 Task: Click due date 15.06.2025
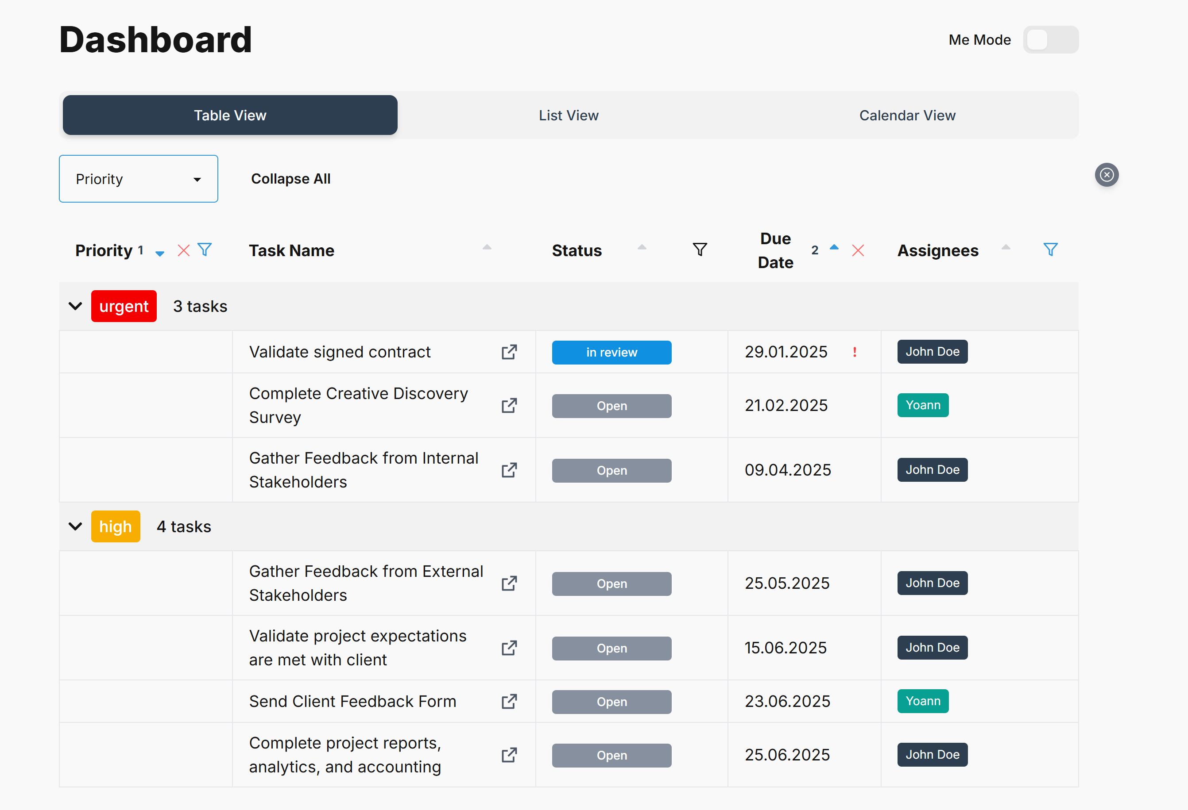(786, 647)
